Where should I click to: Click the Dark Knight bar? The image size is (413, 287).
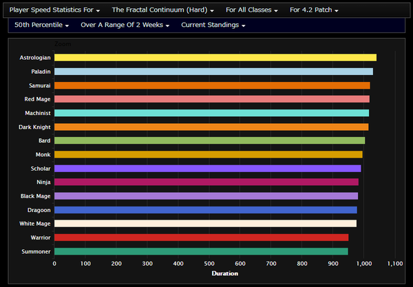point(211,127)
